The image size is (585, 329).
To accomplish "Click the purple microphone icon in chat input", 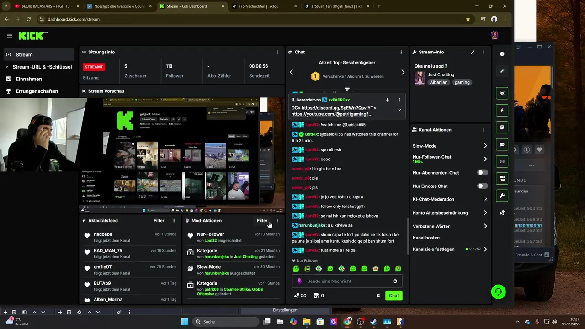I will [300, 281].
